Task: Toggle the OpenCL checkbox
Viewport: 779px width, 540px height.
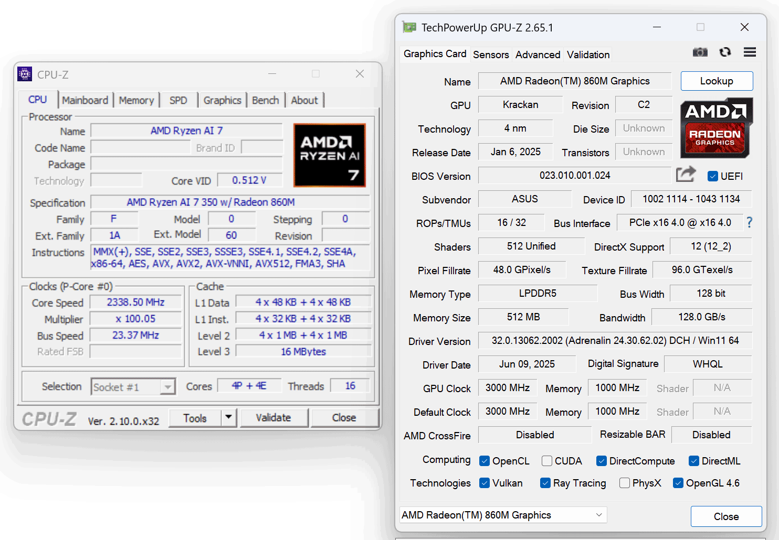Action: pyautogui.click(x=485, y=461)
